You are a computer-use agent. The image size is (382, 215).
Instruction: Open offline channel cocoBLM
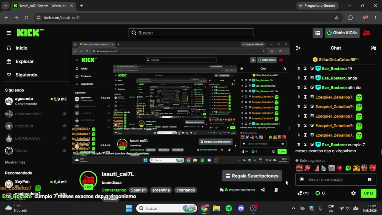click(x=36, y=126)
